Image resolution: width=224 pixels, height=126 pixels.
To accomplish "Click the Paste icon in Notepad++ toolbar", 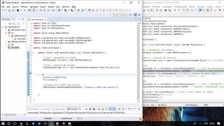I will pyautogui.click(x=152, y=10).
